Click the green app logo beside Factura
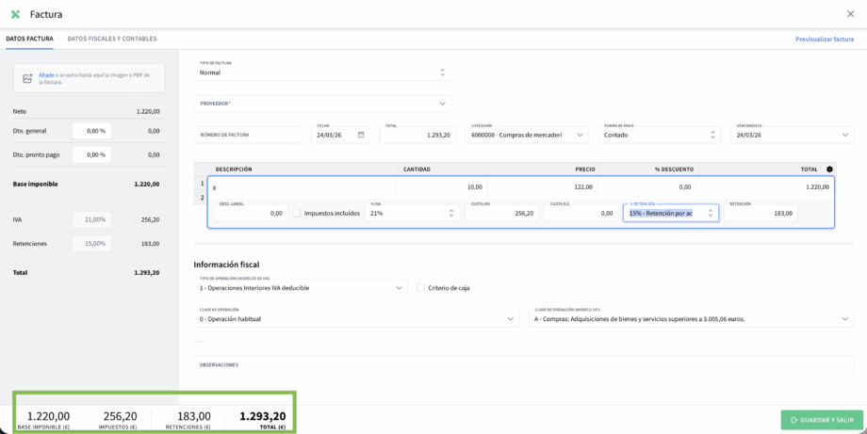This screenshot has width=867, height=434. point(15,14)
